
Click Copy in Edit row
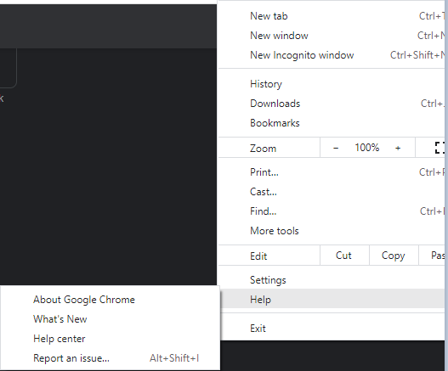pos(394,256)
